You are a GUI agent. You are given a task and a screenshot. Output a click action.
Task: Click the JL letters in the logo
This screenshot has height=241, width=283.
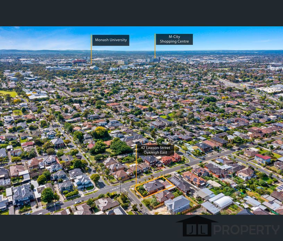(x=197, y=230)
